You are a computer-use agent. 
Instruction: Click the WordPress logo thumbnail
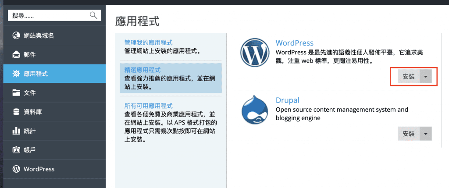click(255, 53)
